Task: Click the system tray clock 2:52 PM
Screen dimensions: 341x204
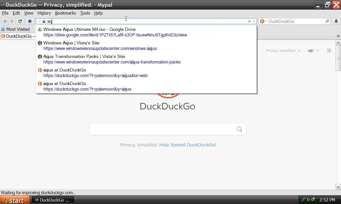Action: (327, 200)
